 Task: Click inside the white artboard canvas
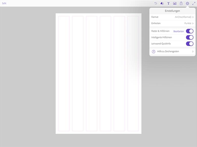tap(98, 73)
